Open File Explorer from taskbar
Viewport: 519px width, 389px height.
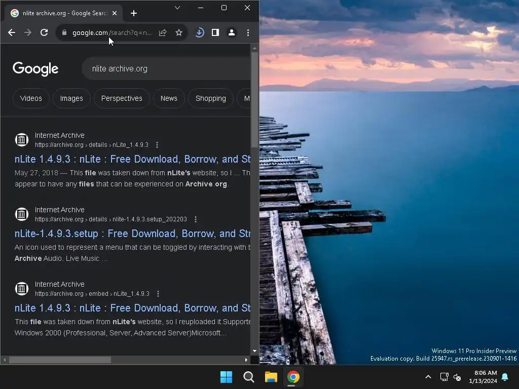(271, 377)
